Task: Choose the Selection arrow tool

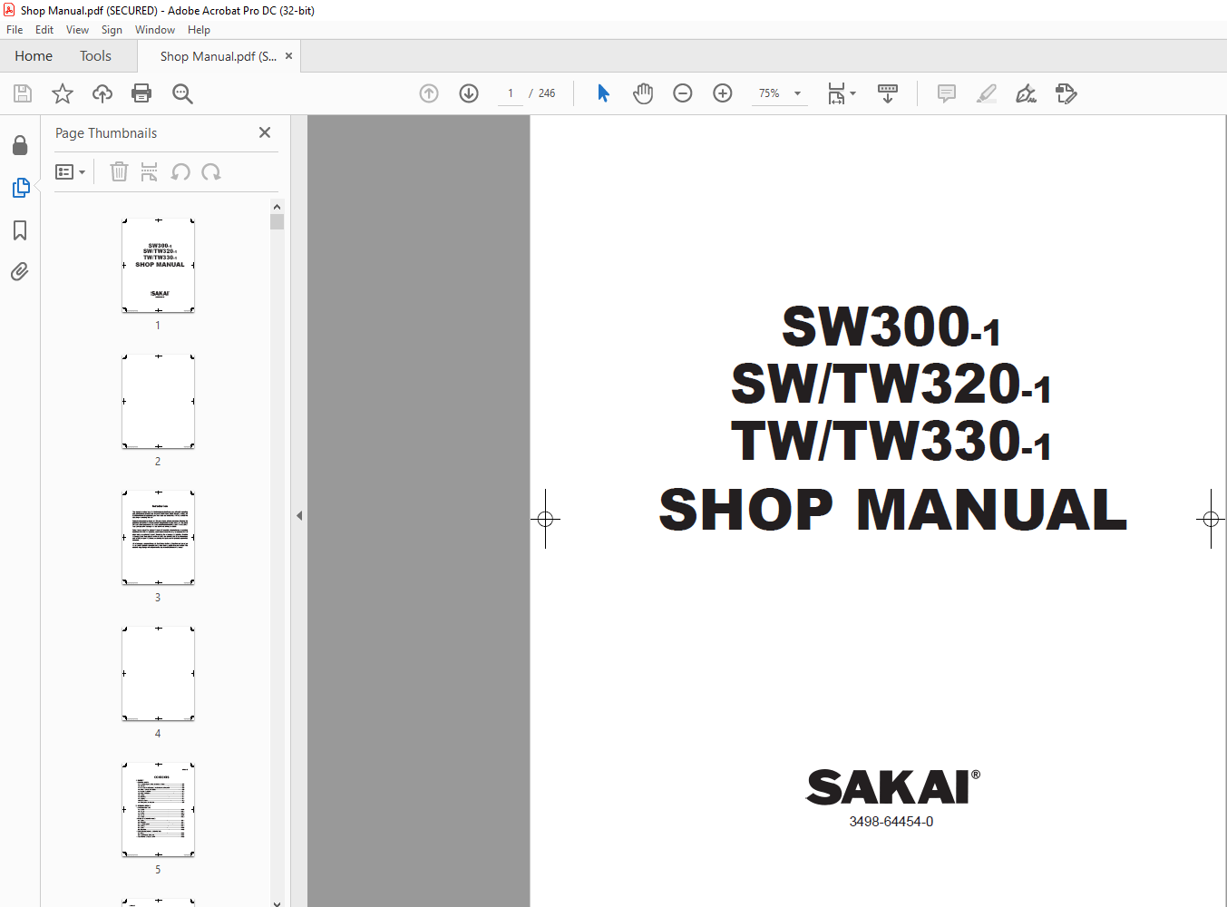Action: point(603,93)
